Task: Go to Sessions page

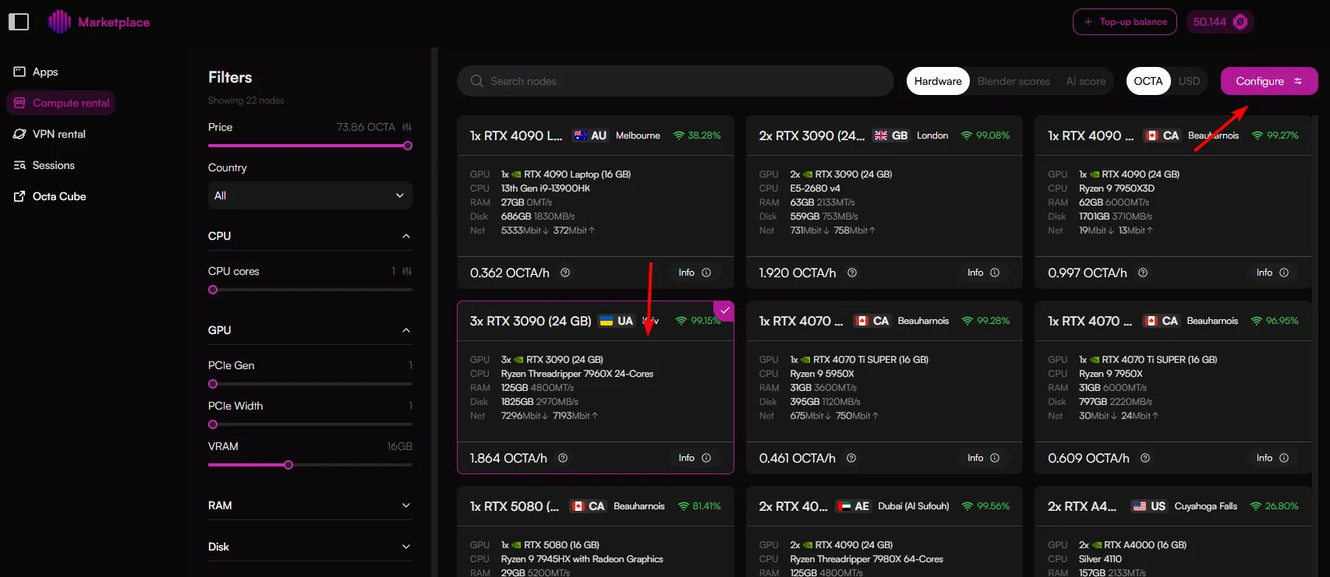Action: [x=44, y=165]
